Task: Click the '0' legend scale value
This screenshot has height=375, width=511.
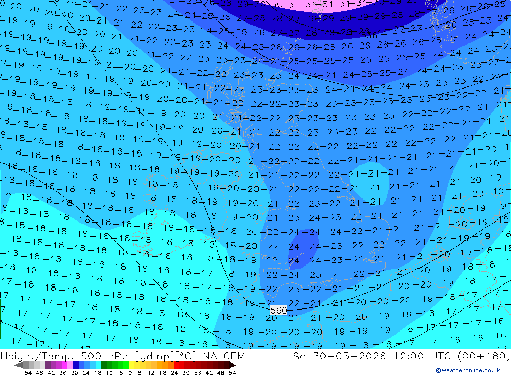Action: click(x=130, y=373)
